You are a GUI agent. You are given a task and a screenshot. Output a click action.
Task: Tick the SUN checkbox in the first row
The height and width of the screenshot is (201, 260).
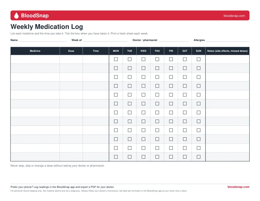199,59
